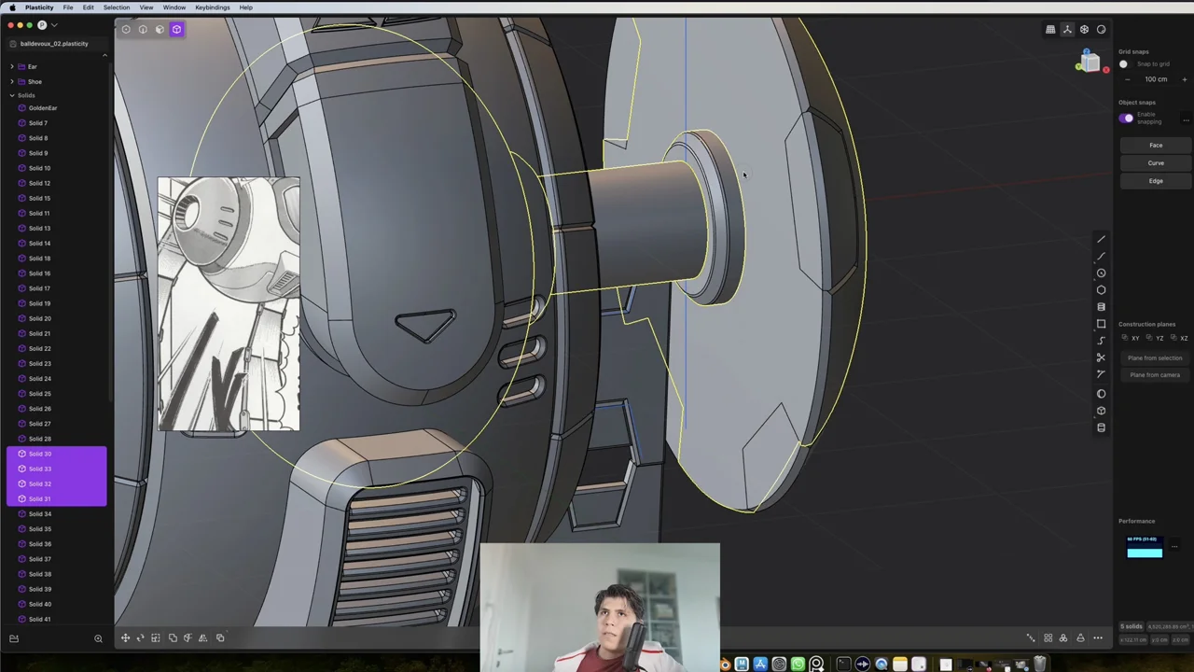Select the Rectangle tool in right sidebar
This screenshot has width=1194, height=672.
pos(1101,323)
